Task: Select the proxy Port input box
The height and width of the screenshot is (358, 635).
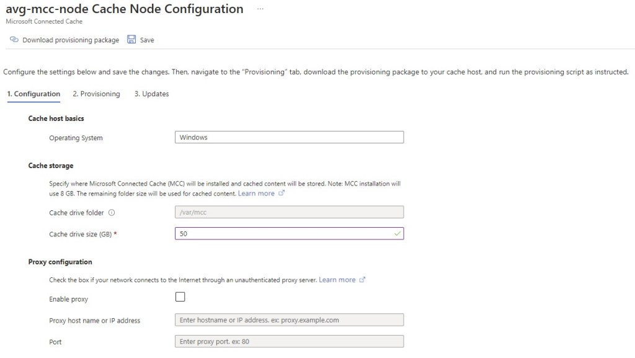Action: (289, 341)
